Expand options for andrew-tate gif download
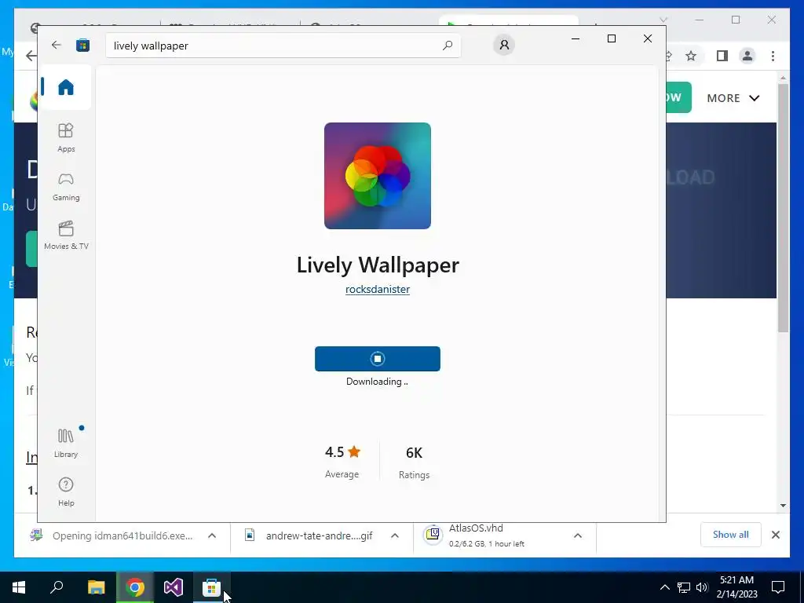 point(395,535)
